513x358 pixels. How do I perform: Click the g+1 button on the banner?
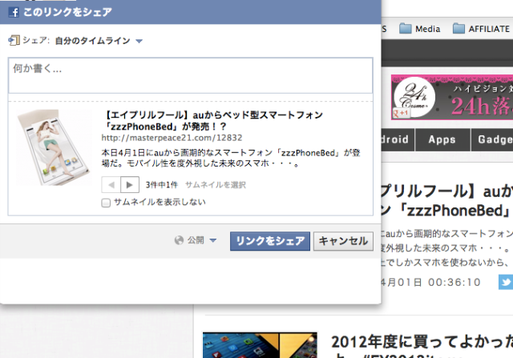401,113
